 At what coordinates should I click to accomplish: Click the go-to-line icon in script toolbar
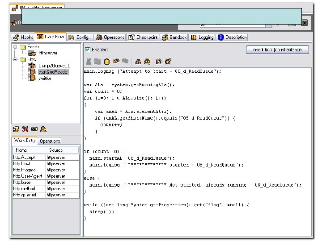click(159, 62)
